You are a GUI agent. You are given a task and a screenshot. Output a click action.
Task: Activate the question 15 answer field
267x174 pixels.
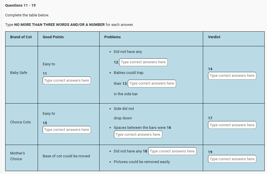point(67,130)
